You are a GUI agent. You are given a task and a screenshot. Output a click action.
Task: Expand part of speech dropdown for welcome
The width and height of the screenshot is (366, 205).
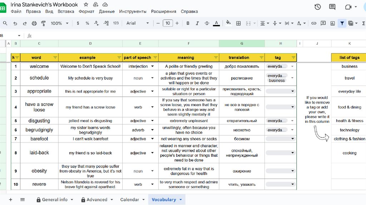pos(153,66)
